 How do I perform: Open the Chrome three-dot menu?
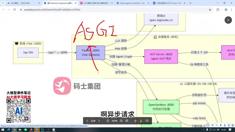[x=231, y=10]
